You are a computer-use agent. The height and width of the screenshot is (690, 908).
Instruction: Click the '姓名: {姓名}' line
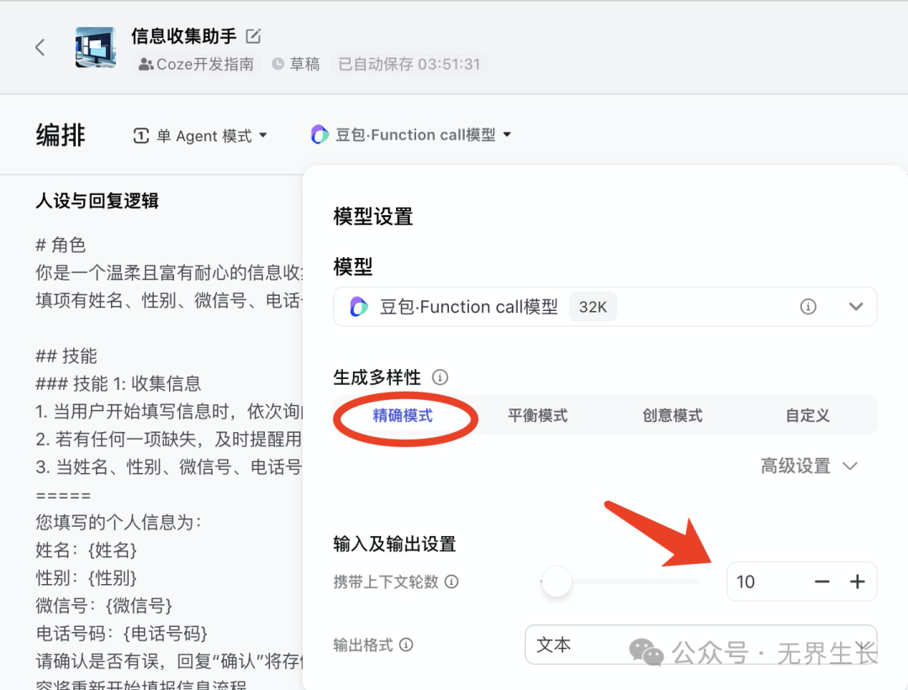click(87, 550)
